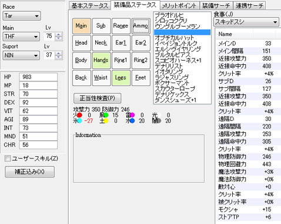Click the Suport level field showing 37

click(49, 55)
